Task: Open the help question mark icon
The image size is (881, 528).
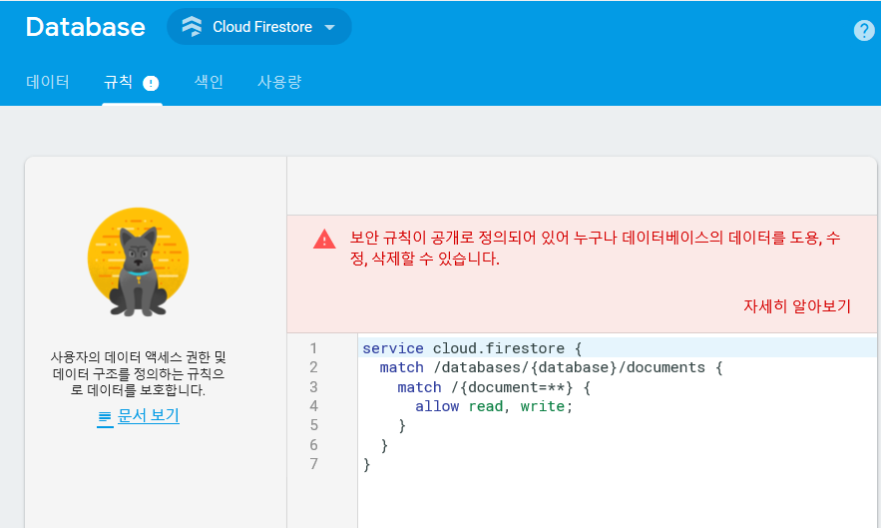Action: pos(864,30)
